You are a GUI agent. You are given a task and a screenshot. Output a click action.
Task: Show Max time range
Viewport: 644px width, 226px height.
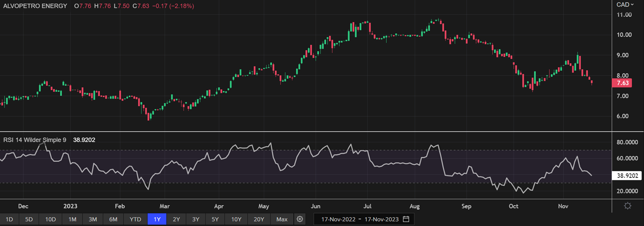282,219
